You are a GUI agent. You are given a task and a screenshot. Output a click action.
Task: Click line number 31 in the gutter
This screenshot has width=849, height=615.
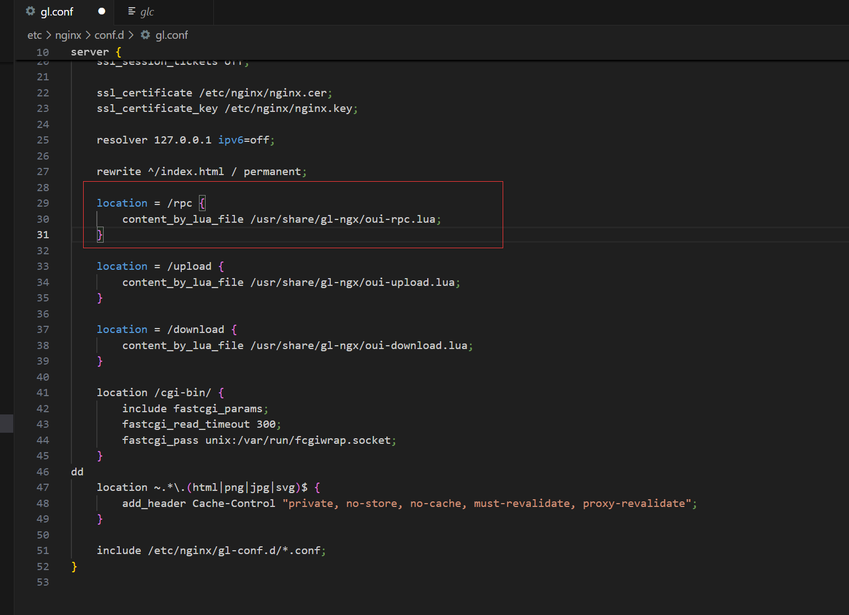43,235
